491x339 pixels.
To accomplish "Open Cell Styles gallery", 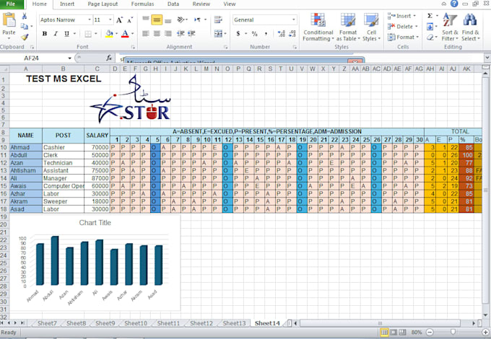I will tap(371, 27).
